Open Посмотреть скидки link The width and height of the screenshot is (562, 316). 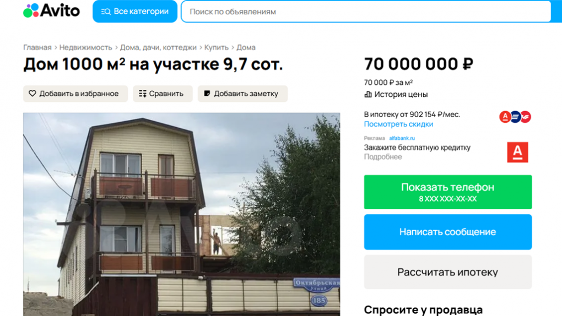click(398, 124)
